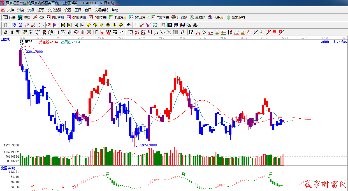Click the percent (%) drawing tool icon
The width and height of the screenshot is (348, 191).
(204, 32)
